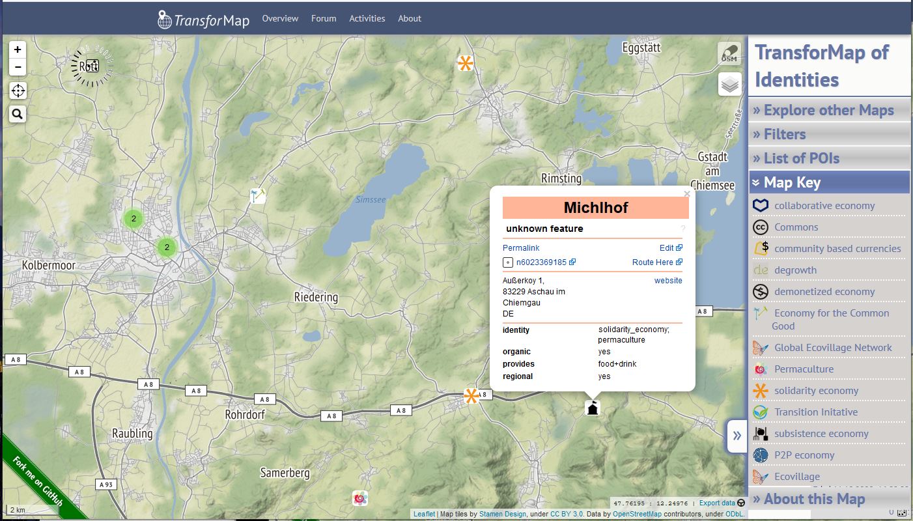The image size is (913, 521).
Task: Close the Michlhof popup
Action: pyautogui.click(x=686, y=193)
